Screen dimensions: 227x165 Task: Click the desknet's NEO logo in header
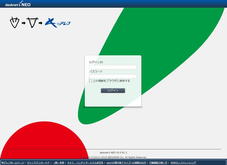pos(18,4)
